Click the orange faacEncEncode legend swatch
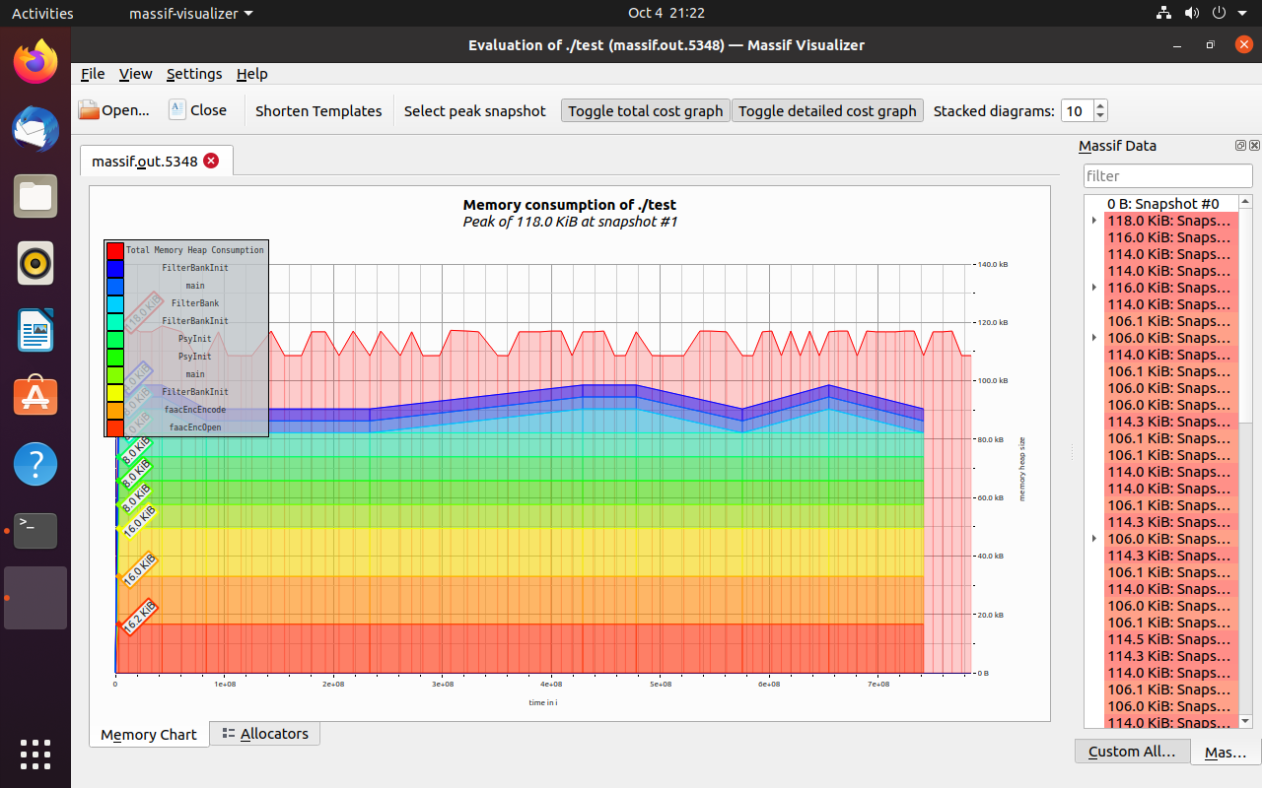Viewport: 1262px width, 788px height. (x=115, y=410)
